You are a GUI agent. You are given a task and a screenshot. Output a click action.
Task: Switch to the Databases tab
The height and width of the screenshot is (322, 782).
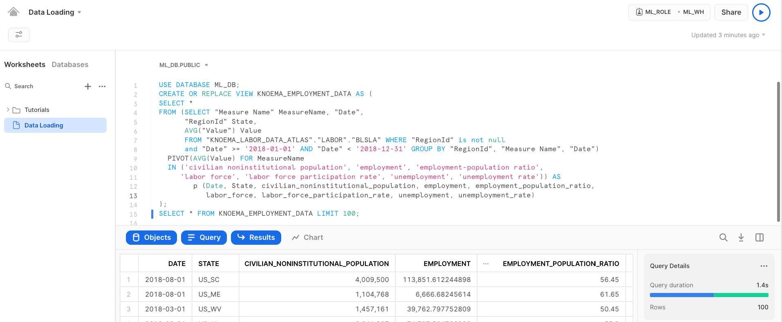(x=70, y=65)
